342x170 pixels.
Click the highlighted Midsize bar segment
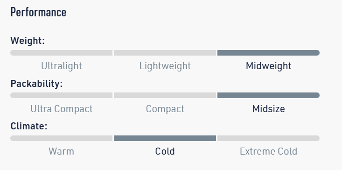[x=268, y=95]
